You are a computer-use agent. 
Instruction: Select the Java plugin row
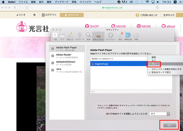[x=67, y=70]
